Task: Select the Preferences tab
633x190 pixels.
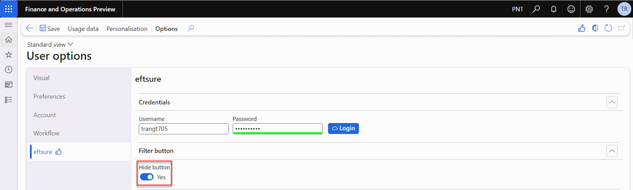Action: click(49, 97)
